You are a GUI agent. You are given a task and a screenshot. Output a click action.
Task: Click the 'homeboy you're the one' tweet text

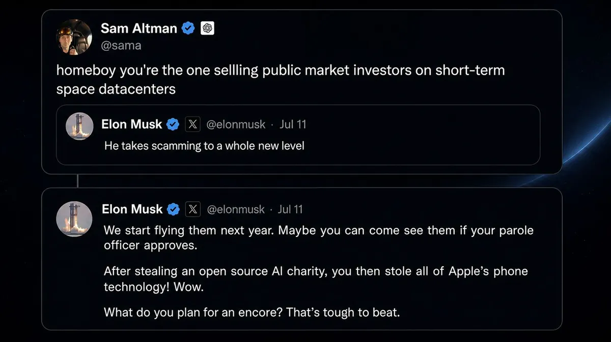coord(281,79)
